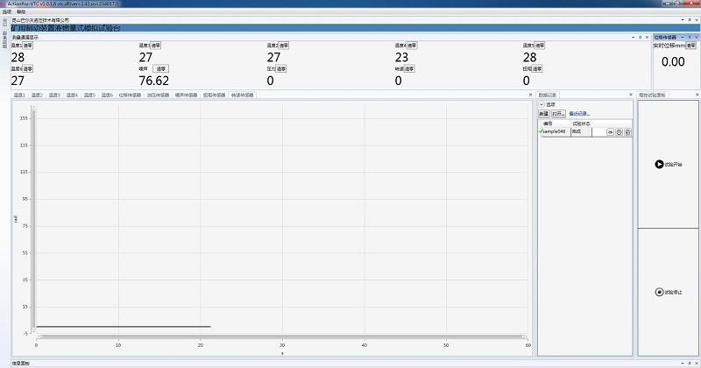Click the delete trash icon for sample046
The width and height of the screenshot is (701, 368).
[x=627, y=131]
